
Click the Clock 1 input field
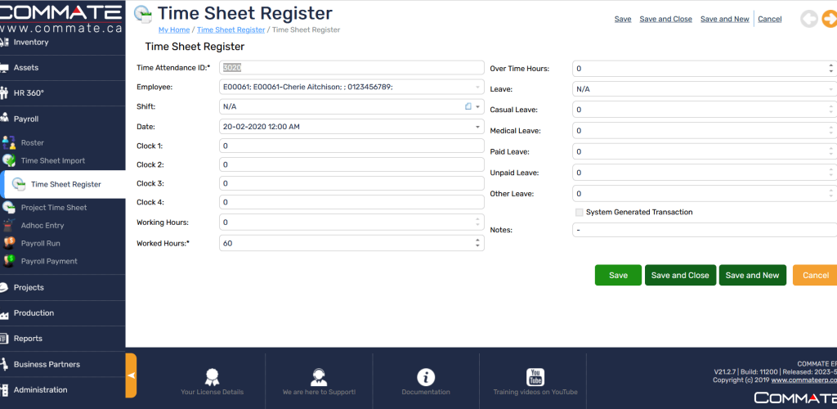(351, 146)
